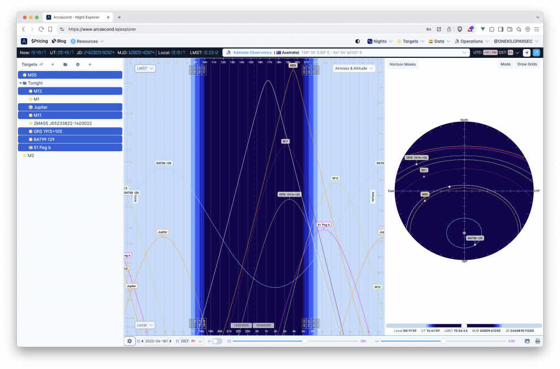Collapse the Tonight folder

click(20, 83)
